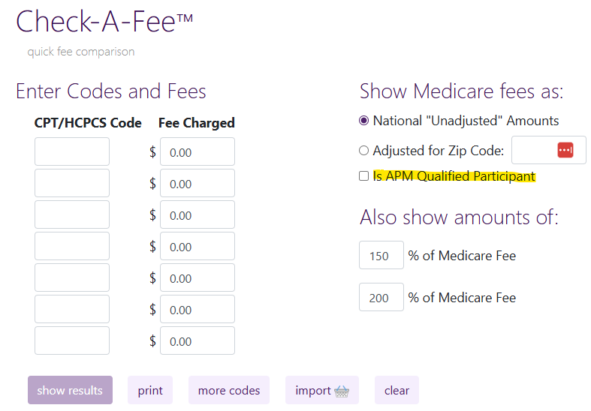This screenshot has width=591, height=411.
Task: Click the show results button
Action: 70,390
